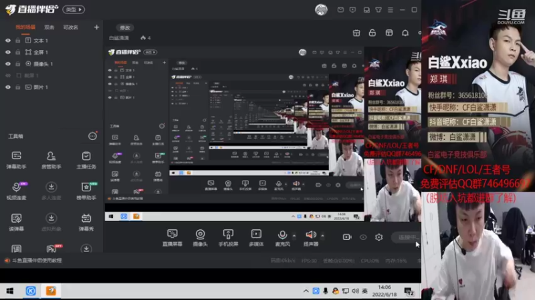Click the 修改 edit button
The height and width of the screenshot is (300, 535).
coord(125,27)
